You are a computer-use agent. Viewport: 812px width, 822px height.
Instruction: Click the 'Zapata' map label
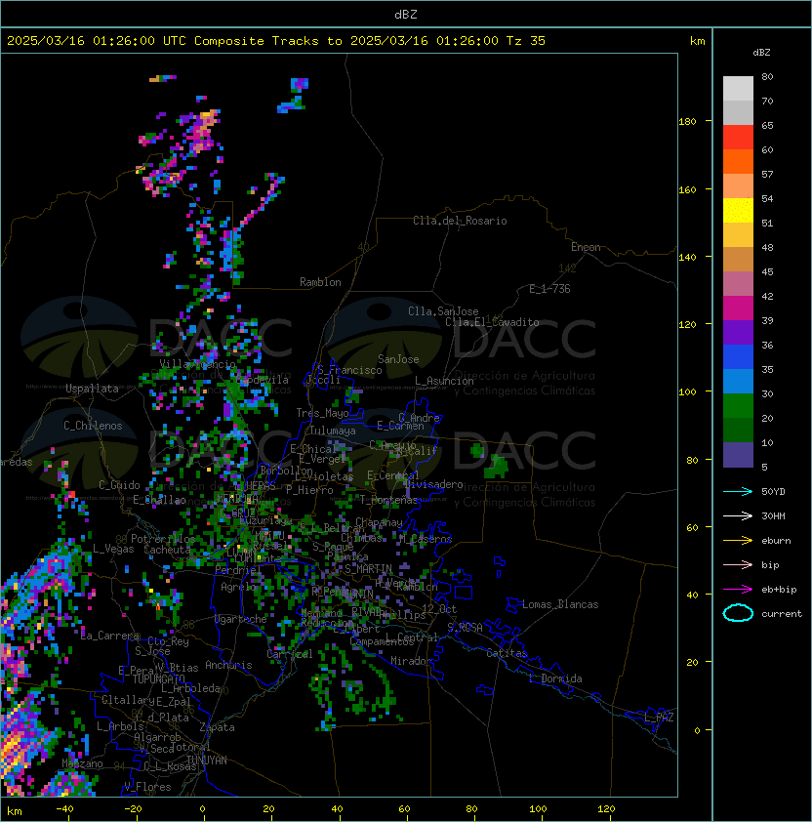[x=217, y=727]
